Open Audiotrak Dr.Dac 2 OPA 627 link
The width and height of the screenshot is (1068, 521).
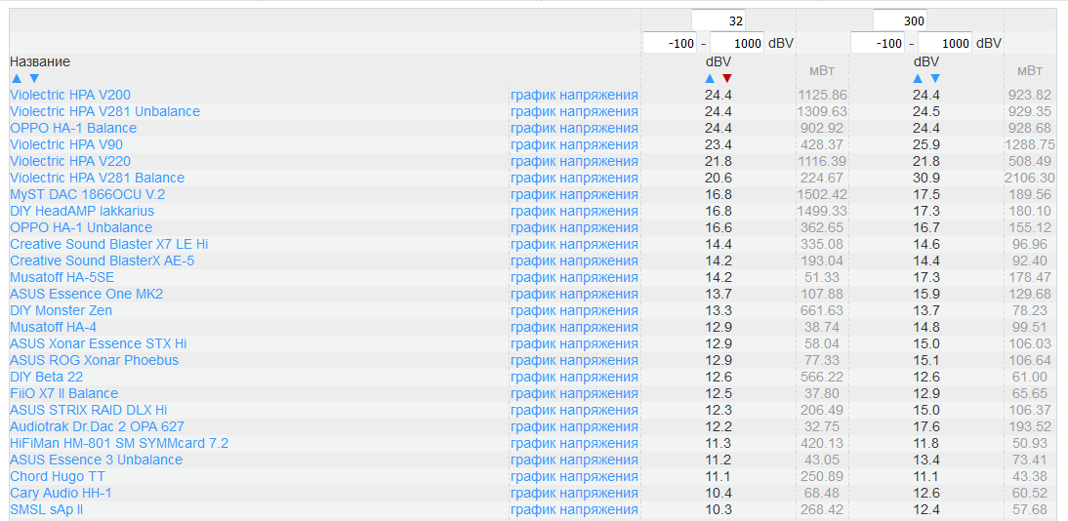click(x=97, y=426)
